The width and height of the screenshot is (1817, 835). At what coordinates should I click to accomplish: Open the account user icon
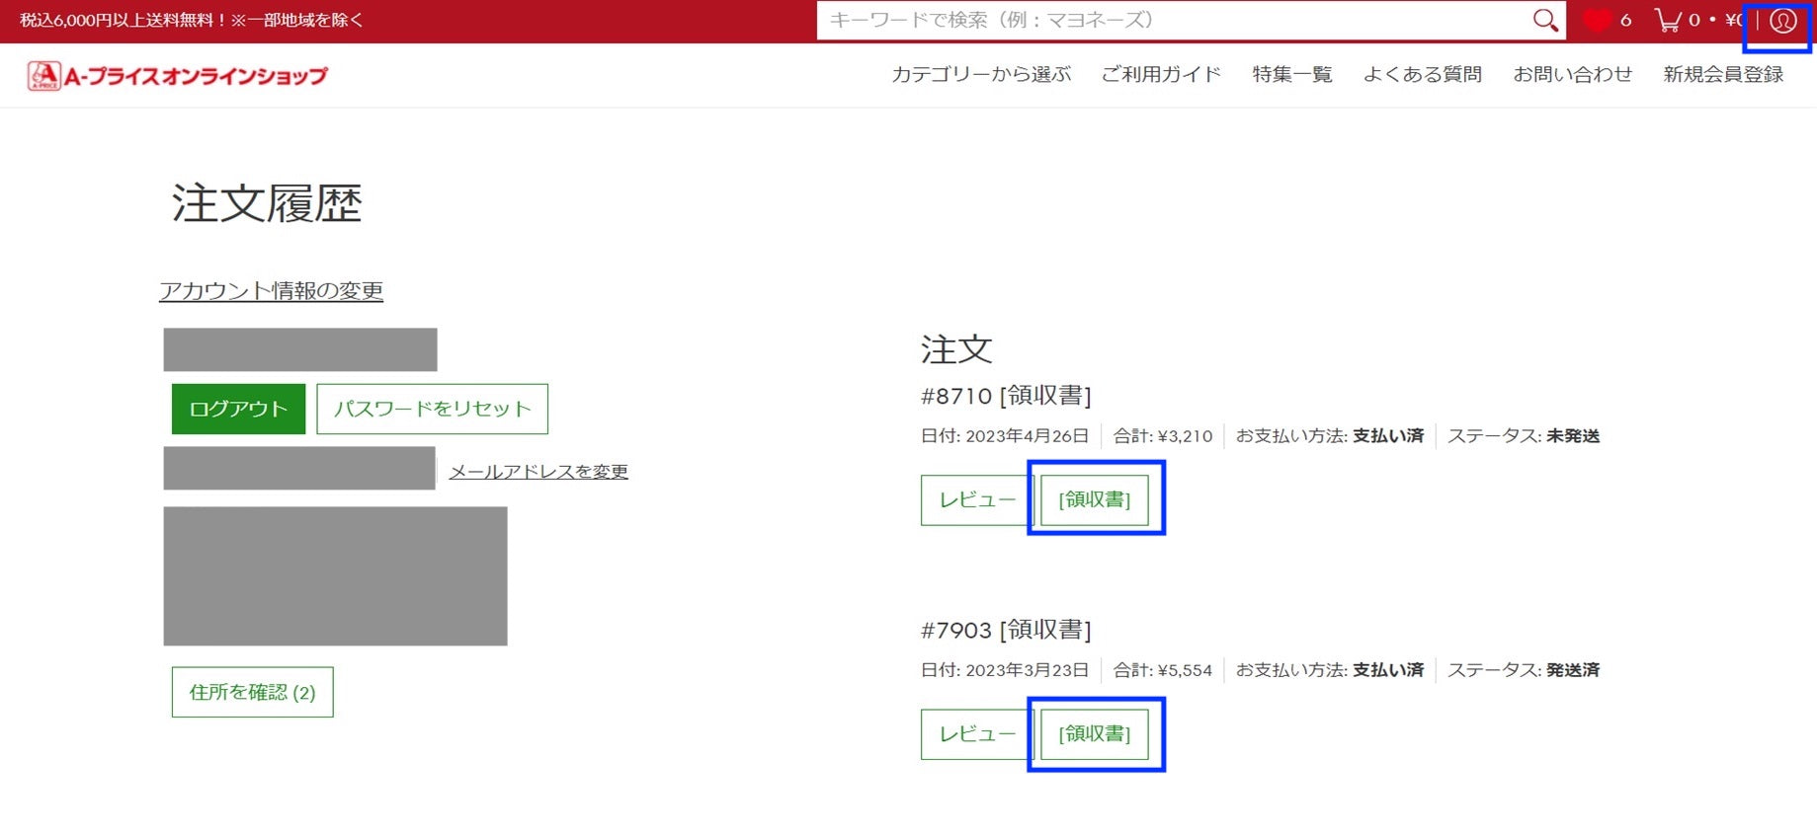coord(1782,21)
